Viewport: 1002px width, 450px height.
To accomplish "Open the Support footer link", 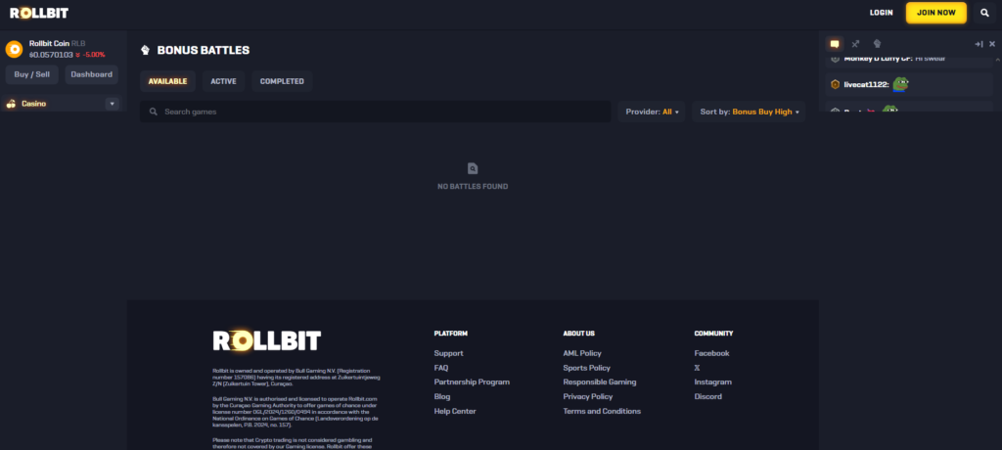I will pos(448,353).
